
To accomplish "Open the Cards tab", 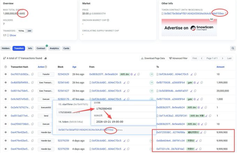I will pyautogui.click(x=66, y=48).
